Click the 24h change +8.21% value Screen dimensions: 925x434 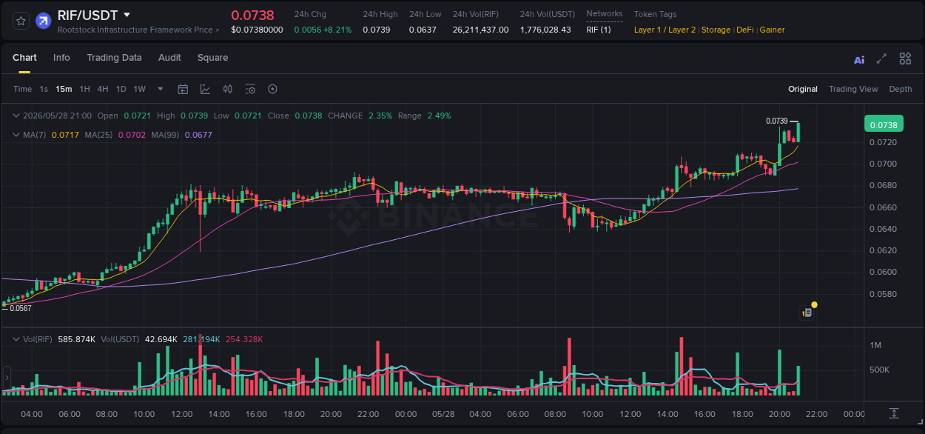click(339, 30)
